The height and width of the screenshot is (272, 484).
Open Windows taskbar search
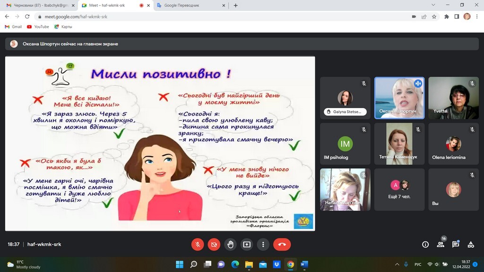click(x=193, y=264)
